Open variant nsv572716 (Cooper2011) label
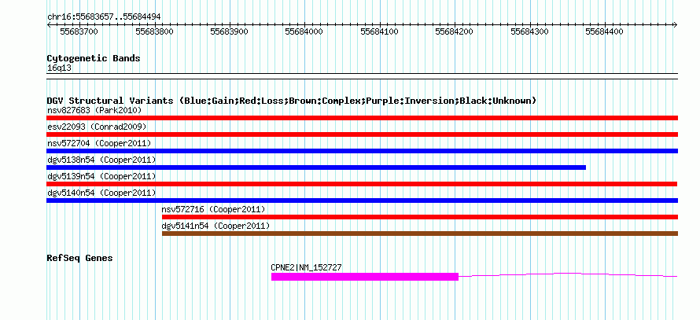Image resolution: width=700 pixels, height=320 pixels. click(x=213, y=209)
